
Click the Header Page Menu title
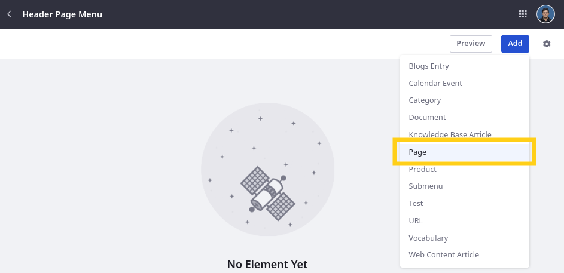tap(62, 14)
